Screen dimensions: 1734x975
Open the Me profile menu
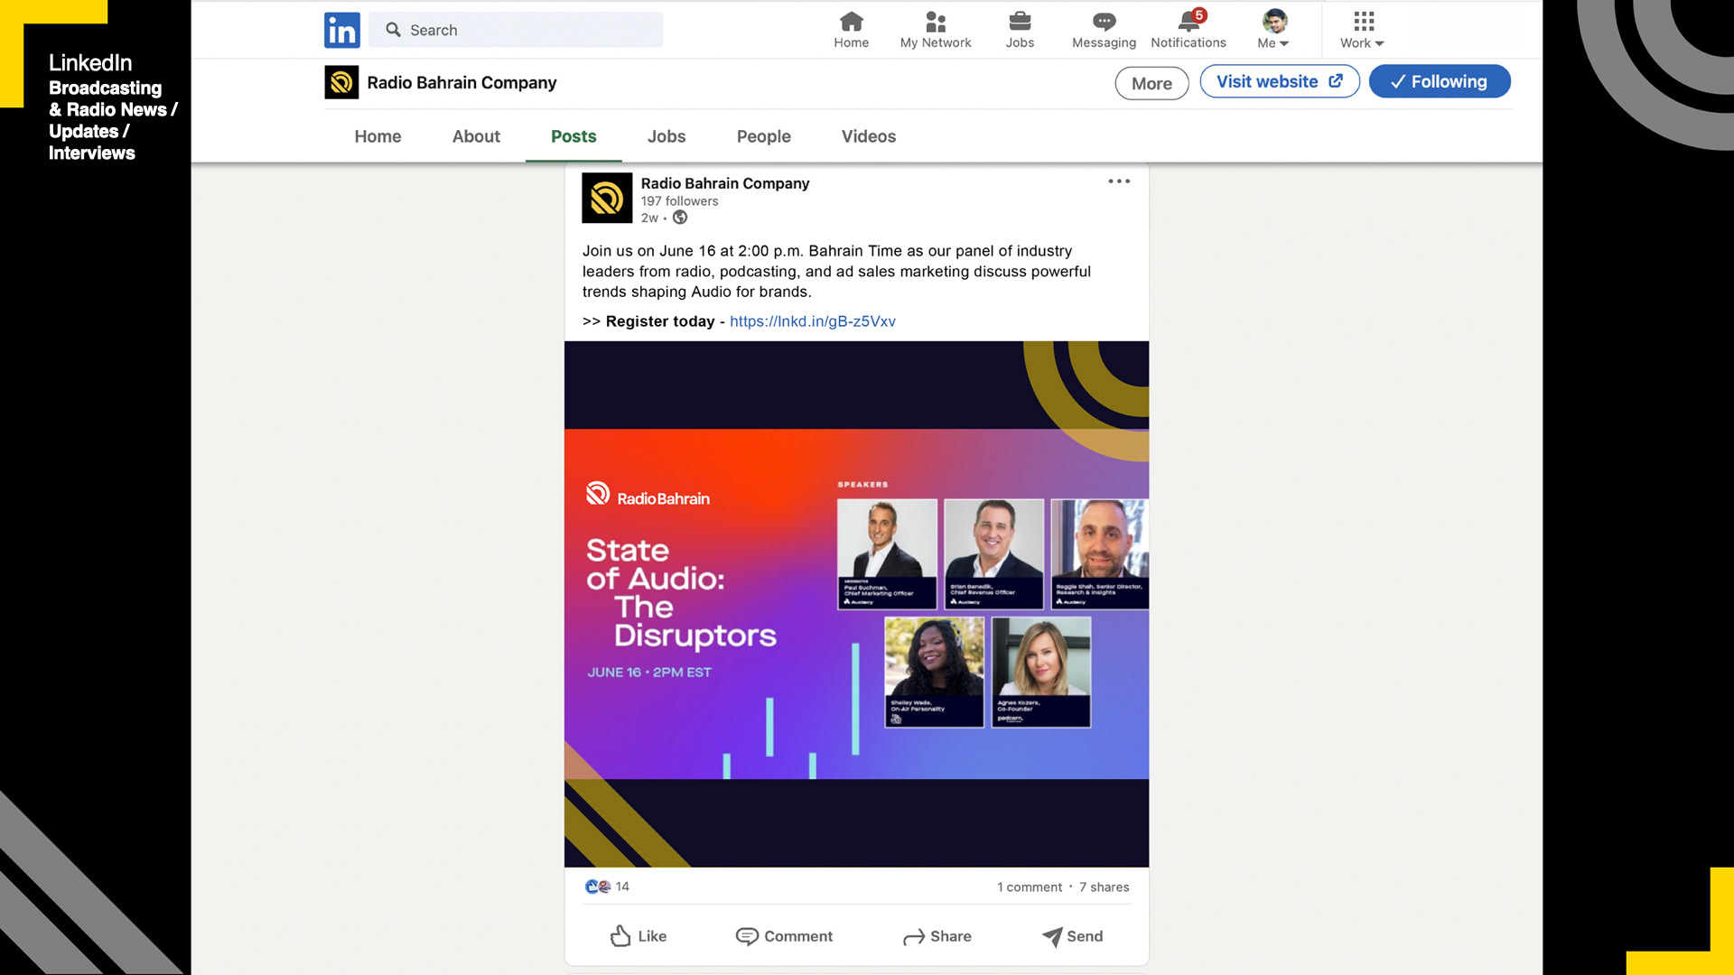1273,30
